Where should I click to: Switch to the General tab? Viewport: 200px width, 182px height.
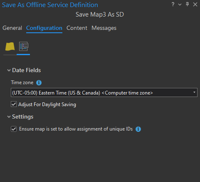[x=12, y=28]
